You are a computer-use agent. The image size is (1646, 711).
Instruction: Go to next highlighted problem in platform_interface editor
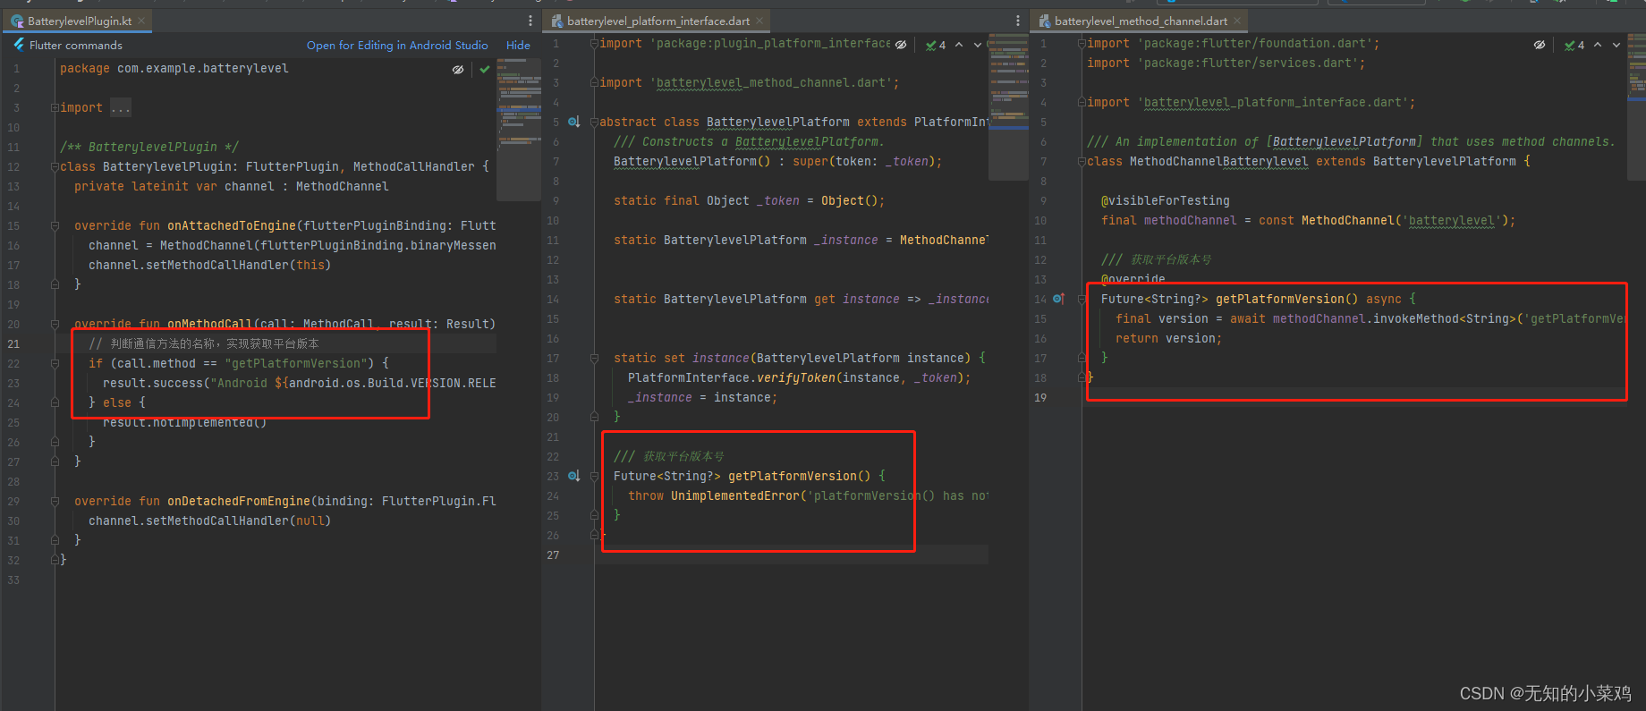coord(978,45)
